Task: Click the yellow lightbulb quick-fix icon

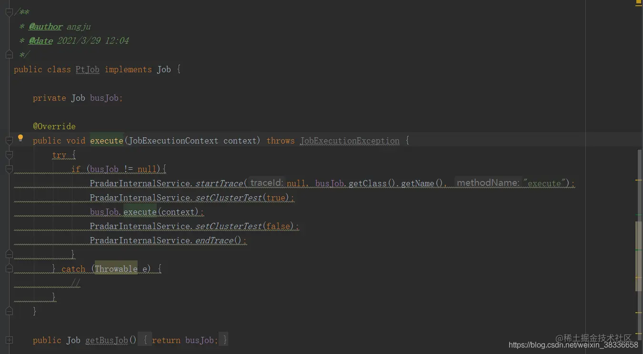Action: pos(20,138)
